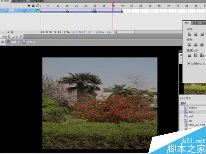Click current frame value 40

[x=89, y=32]
